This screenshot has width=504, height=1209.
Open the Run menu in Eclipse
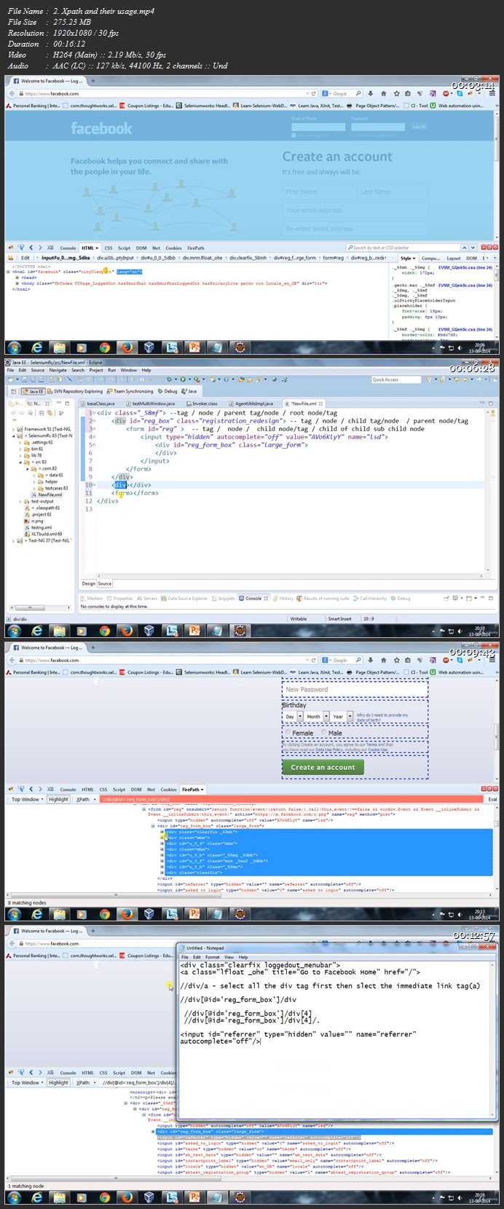[111, 370]
